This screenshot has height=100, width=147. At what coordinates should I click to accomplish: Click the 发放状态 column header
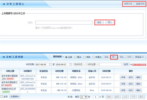pyautogui.click(x=44, y=71)
